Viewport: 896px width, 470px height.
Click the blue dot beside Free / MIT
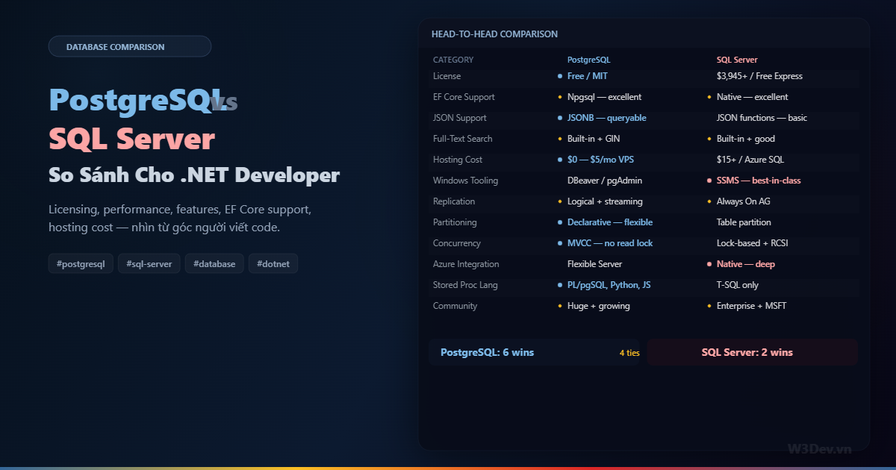pos(560,76)
